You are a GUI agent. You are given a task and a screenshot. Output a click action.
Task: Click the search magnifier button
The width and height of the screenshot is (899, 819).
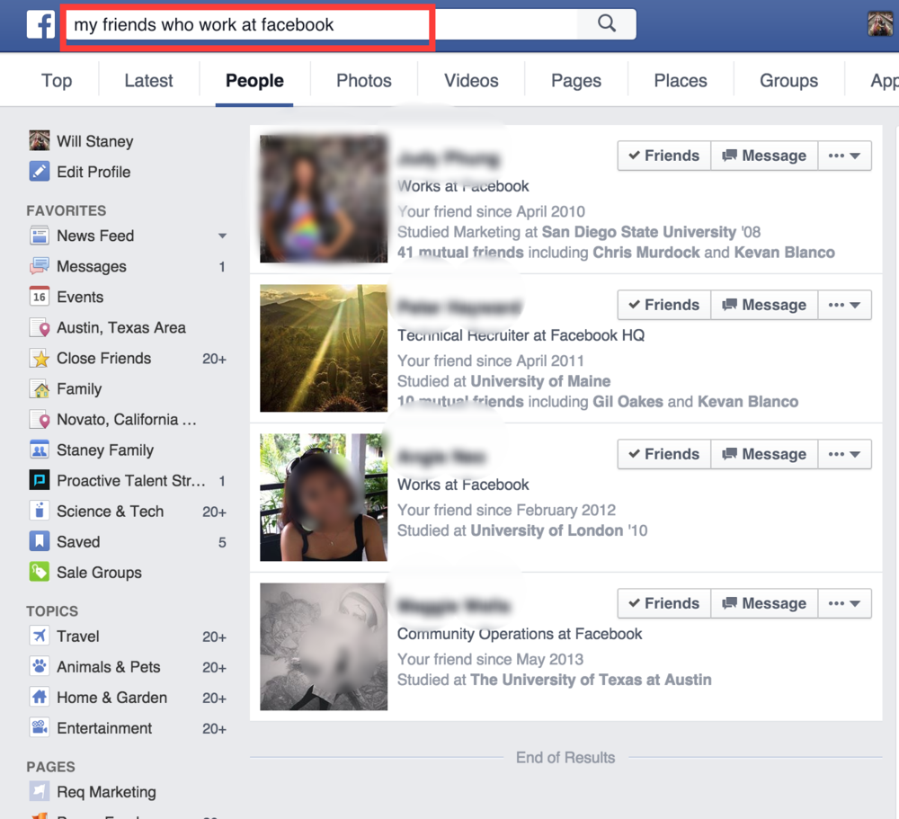[607, 24]
